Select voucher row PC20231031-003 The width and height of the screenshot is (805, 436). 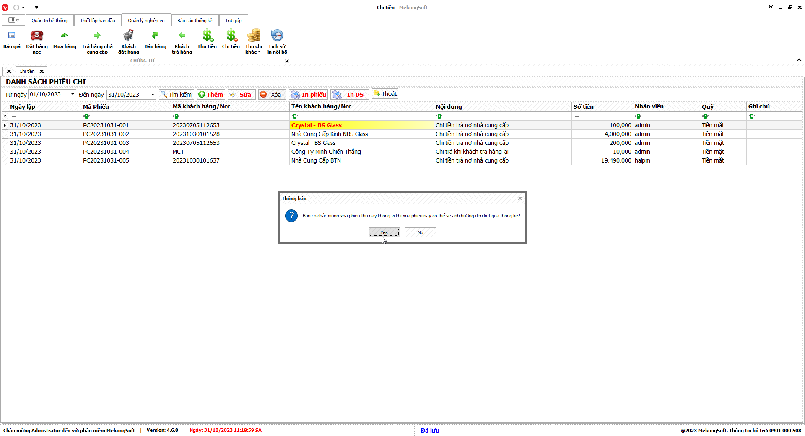tap(402, 143)
